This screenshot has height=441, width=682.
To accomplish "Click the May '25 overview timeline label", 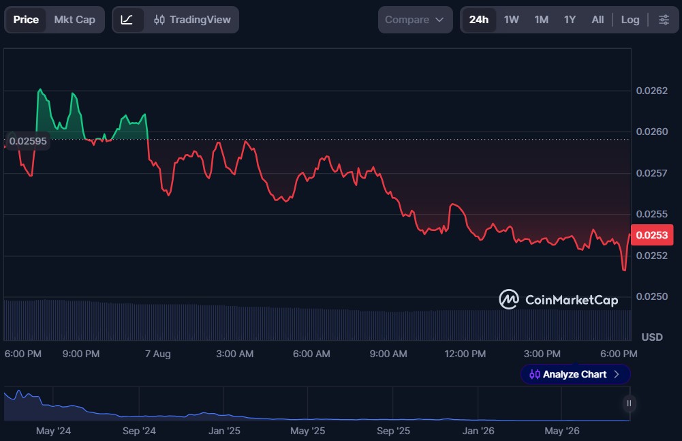I will [x=307, y=431].
